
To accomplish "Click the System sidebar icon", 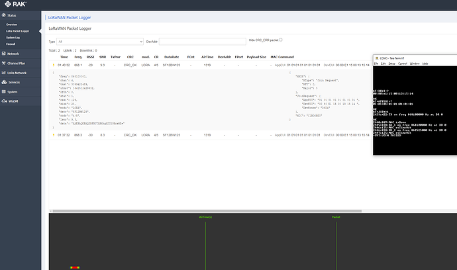I will [x=5, y=91].
